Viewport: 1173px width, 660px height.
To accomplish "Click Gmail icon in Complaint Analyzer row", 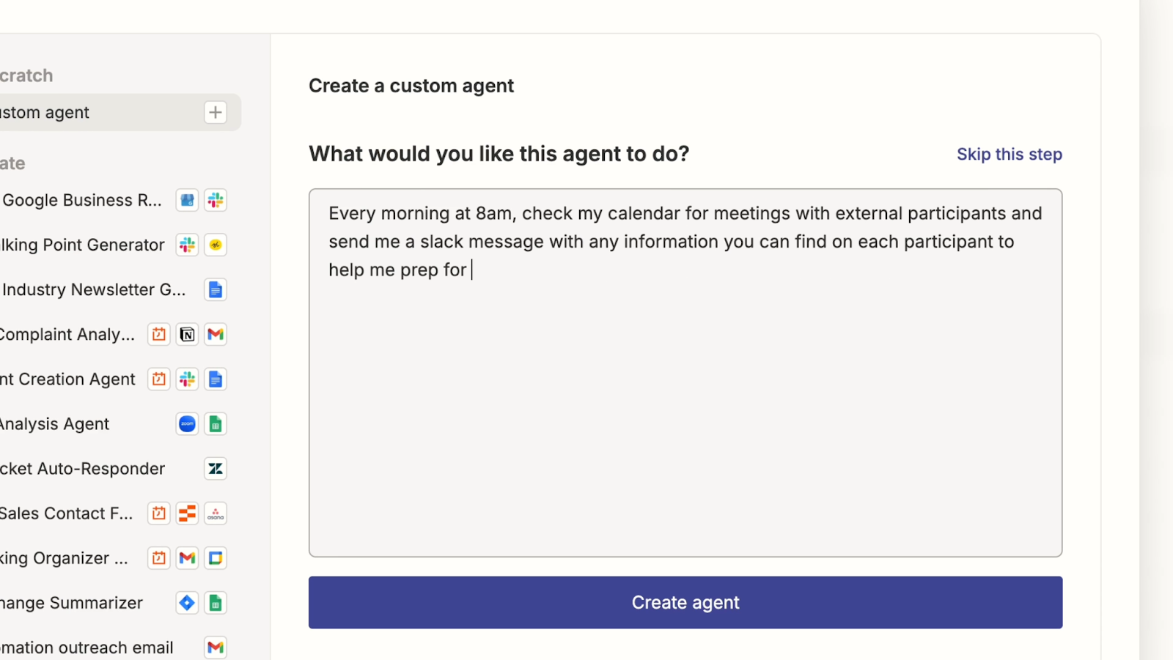I will coord(216,335).
